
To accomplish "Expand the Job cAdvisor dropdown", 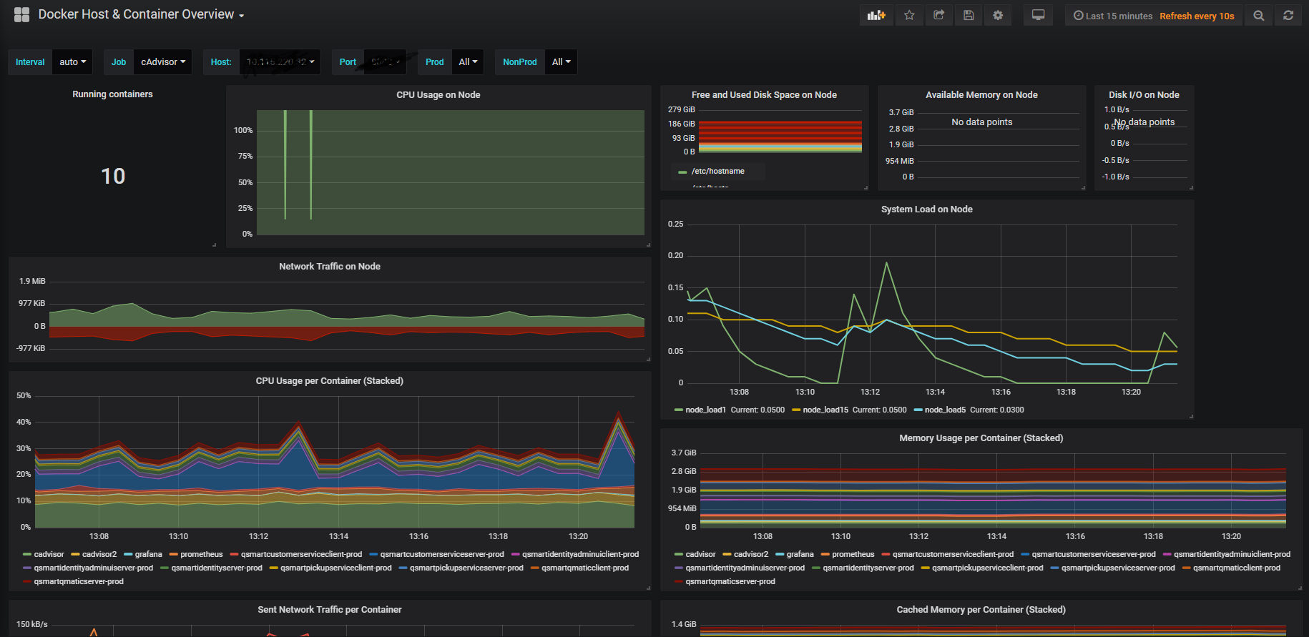I will coord(163,62).
